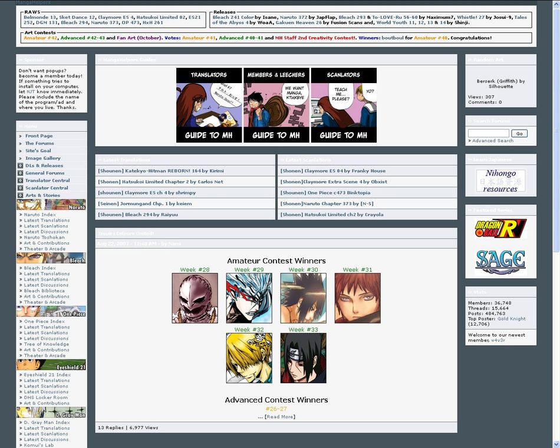Click the Go search button
Image resolution: width=560 pixels, height=448 pixels.
519,133
